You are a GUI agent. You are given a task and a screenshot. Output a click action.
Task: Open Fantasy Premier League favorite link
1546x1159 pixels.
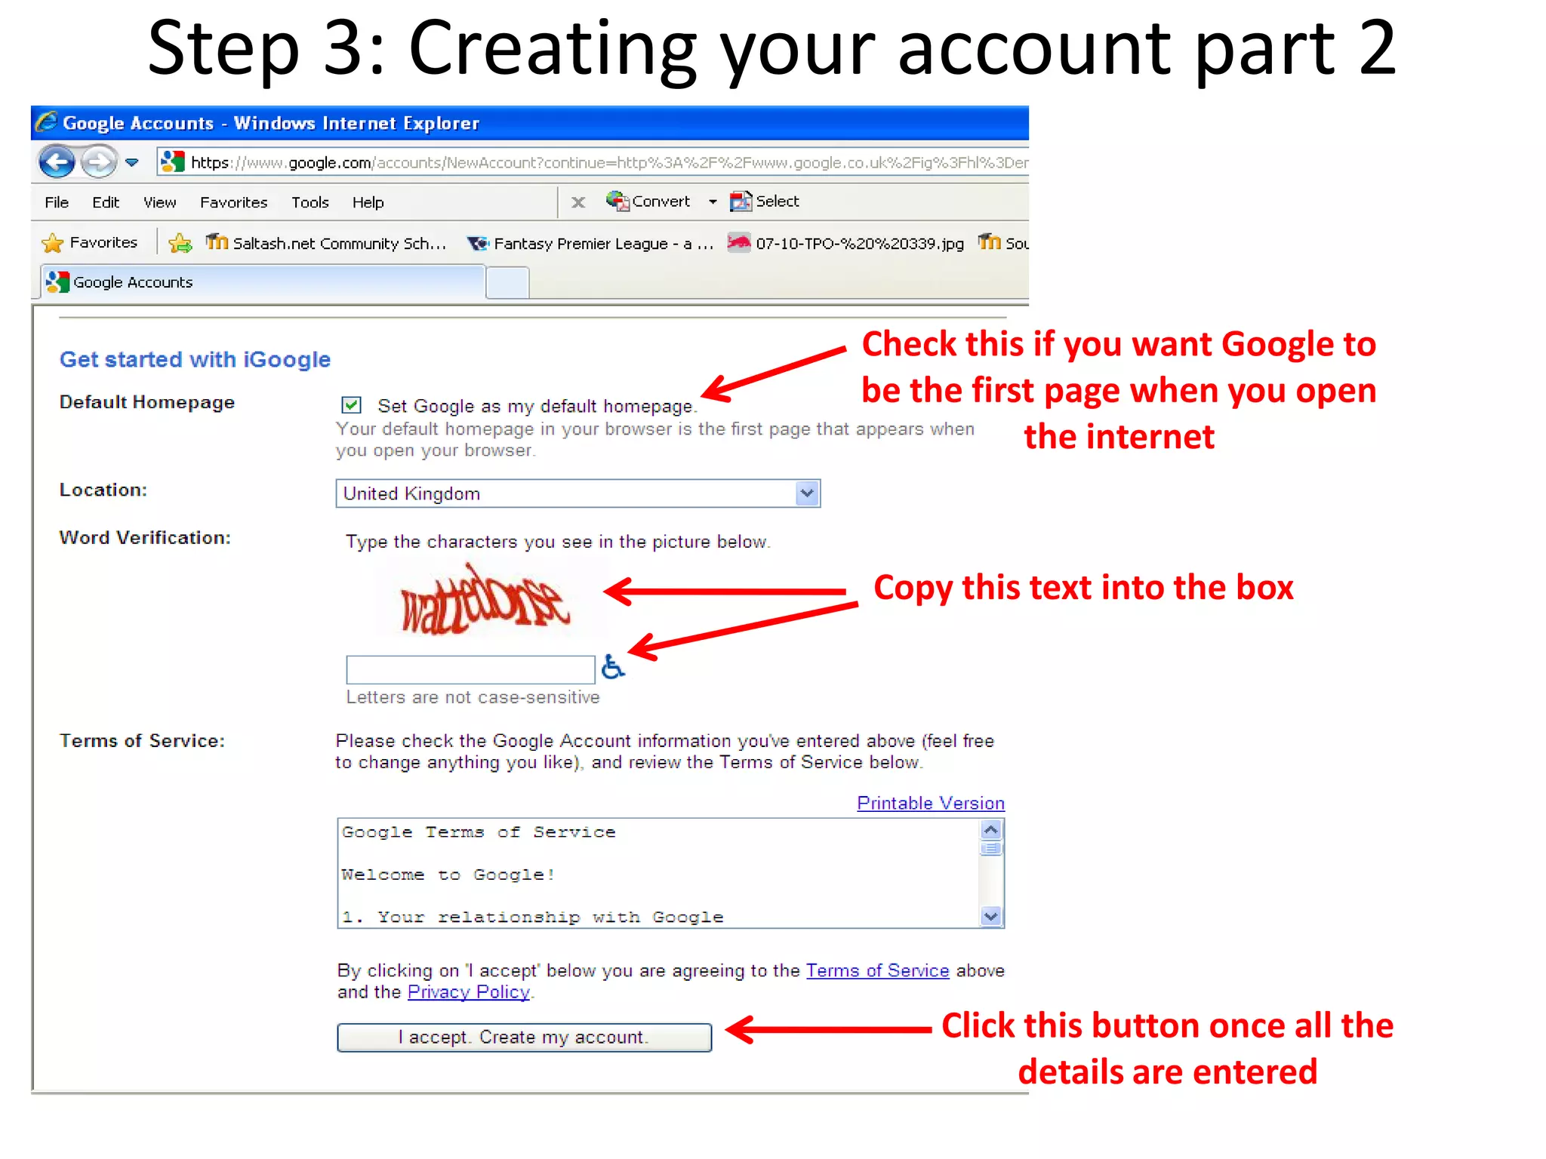(x=590, y=244)
